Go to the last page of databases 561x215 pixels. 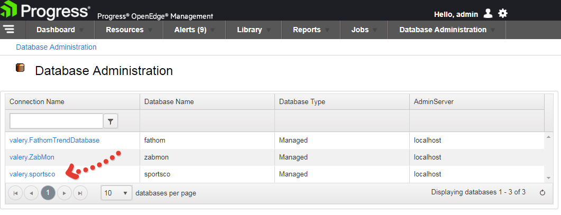coord(80,193)
